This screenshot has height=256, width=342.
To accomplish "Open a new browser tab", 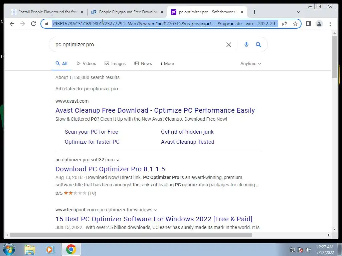I will 254,12.
